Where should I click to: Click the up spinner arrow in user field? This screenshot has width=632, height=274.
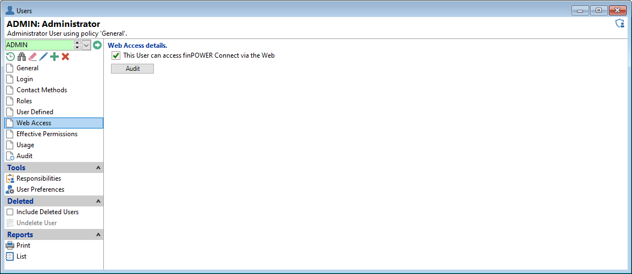(78, 43)
